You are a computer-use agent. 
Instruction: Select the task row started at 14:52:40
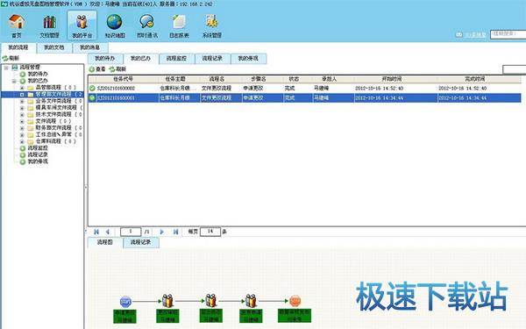click(305, 89)
